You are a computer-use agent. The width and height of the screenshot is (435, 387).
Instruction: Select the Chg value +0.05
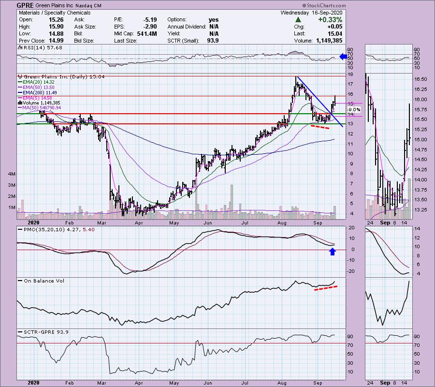(334, 27)
